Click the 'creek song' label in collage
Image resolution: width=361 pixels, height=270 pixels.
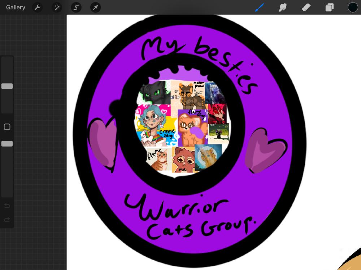(168, 134)
